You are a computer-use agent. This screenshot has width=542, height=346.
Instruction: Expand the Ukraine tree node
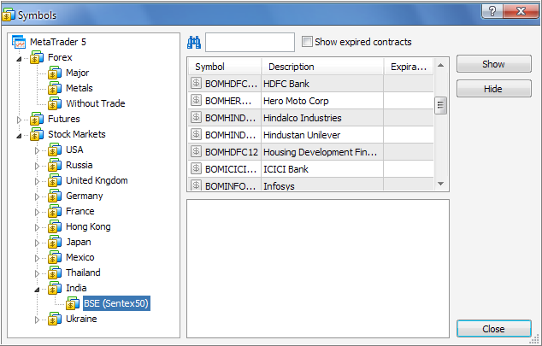tap(37, 320)
